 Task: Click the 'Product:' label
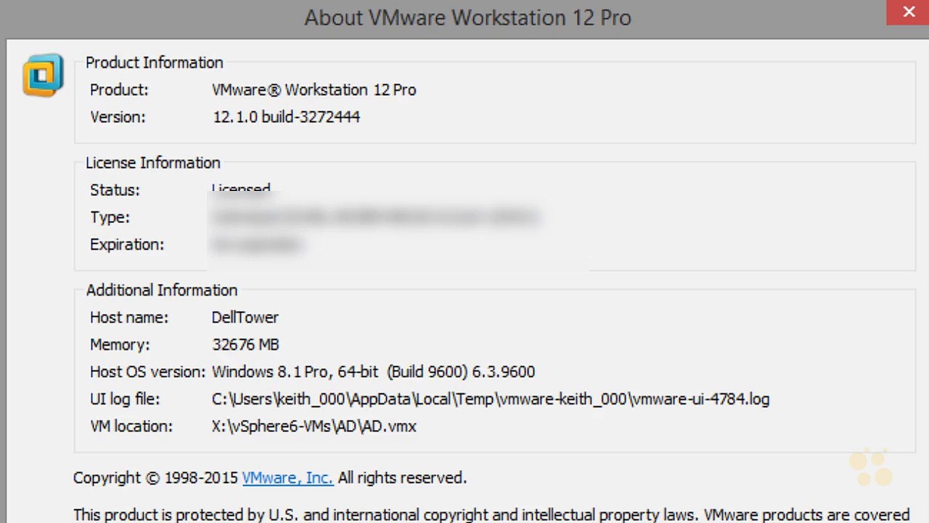pyautogui.click(x=118, y=90)
